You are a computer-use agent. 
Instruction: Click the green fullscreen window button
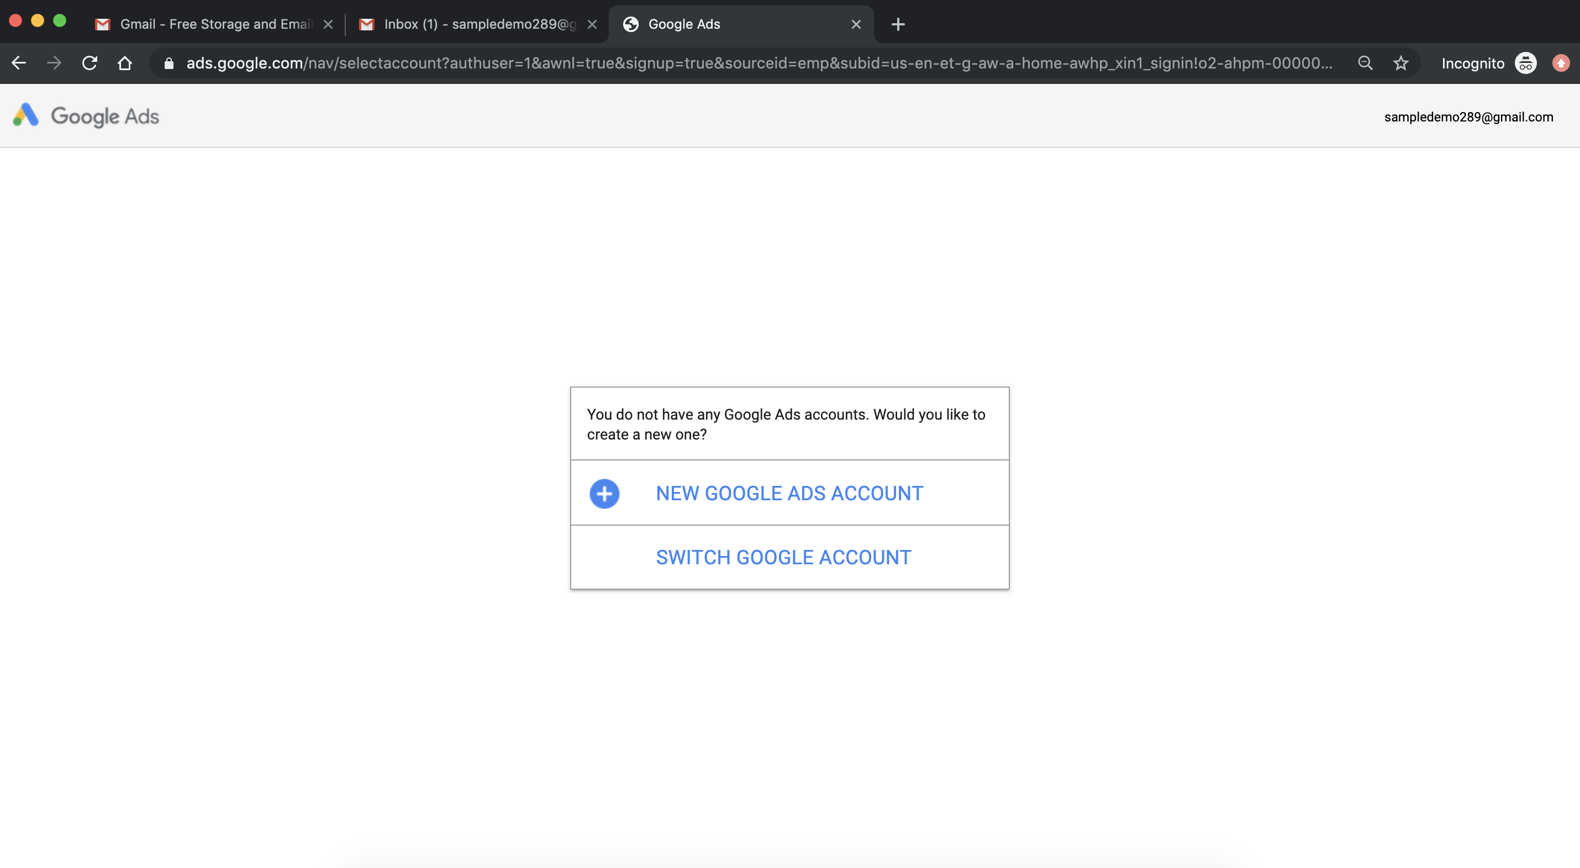60,20
